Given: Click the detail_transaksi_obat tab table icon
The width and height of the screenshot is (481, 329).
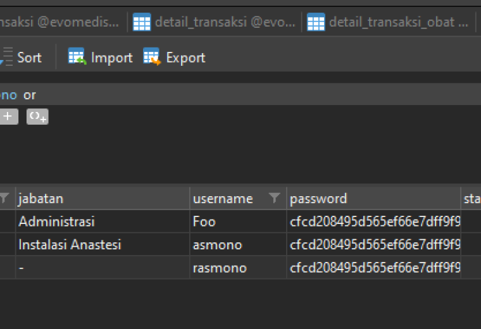Looking at the screenshot, I should point(316,22).
